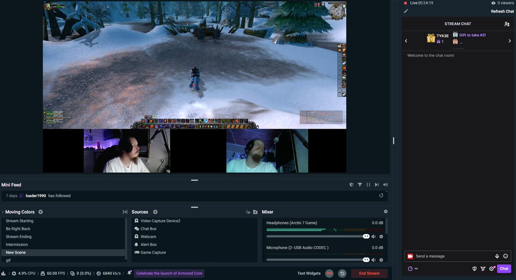Screen dimensions: 516x280
Task: Skip the current alert in Mini Feed
Action: pyautogui.click(x=377, y=185)
